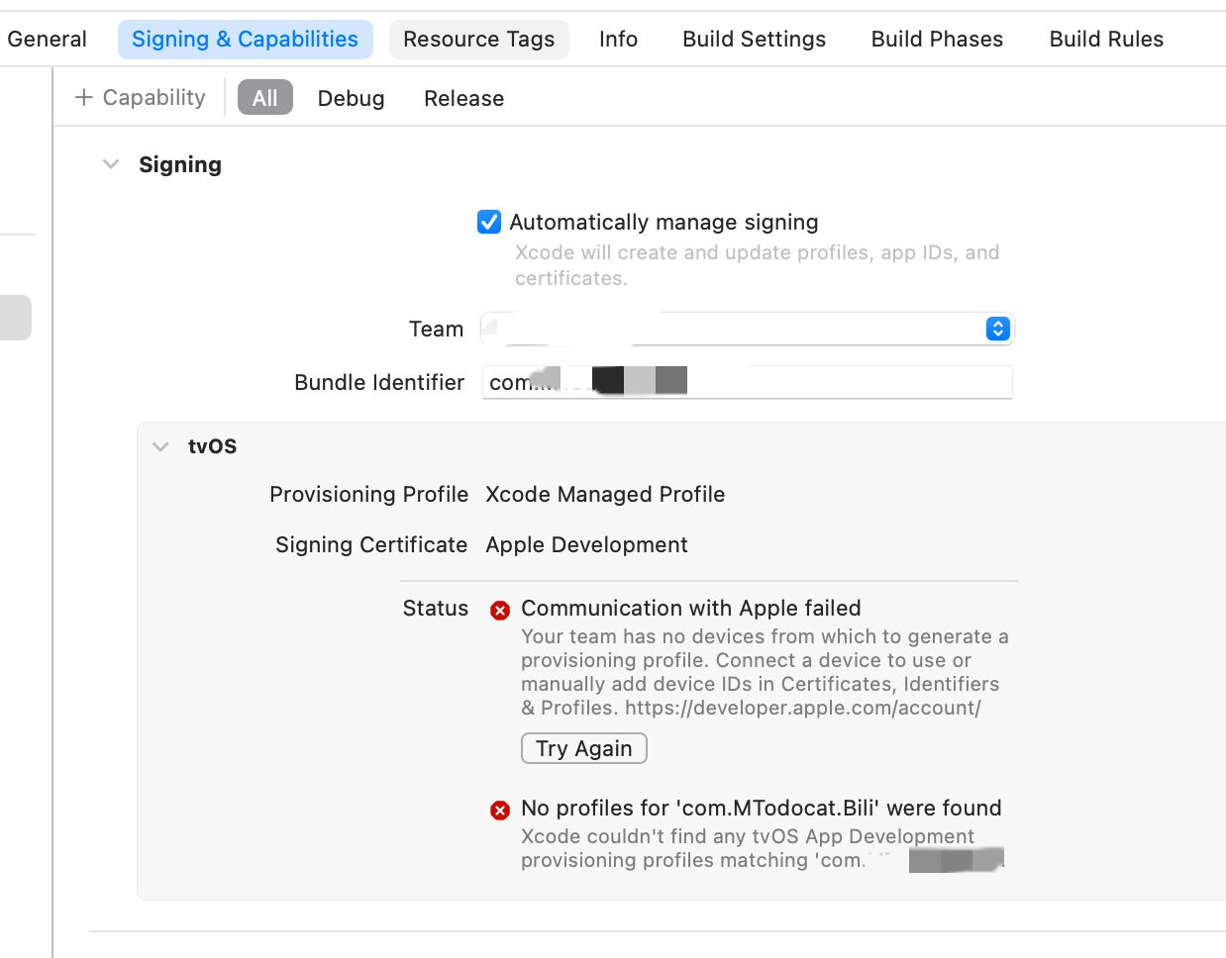Viewport: 1226px width, 958px height.
Task: Click the Try Again button
Action: pyautogui.click(x=583, y=748)
